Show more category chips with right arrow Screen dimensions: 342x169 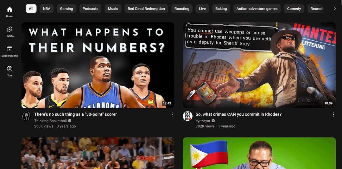click(335, 9)
